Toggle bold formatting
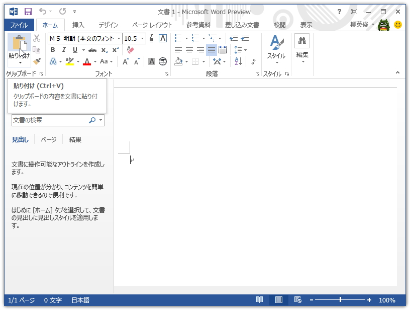 [53, 50]
